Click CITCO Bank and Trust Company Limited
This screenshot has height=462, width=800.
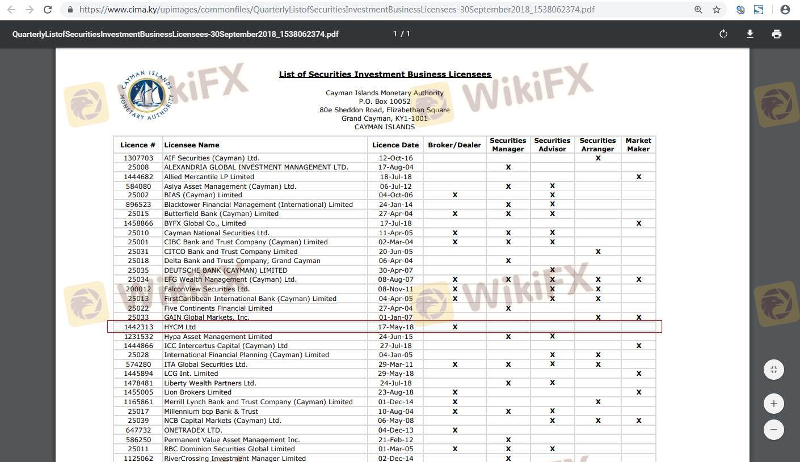230,252
